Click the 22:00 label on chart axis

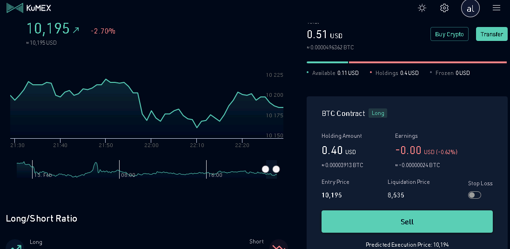click(x=151, y=145)
